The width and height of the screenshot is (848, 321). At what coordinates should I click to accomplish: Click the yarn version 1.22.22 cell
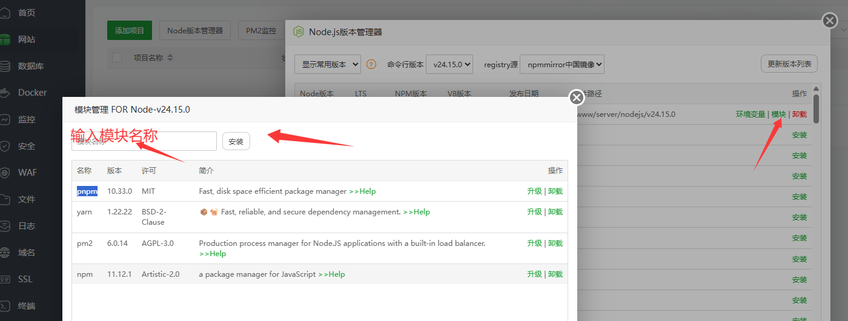click(119, 212)
